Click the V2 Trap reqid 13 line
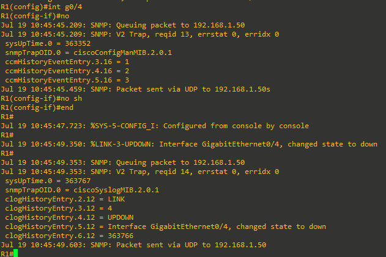The width and height of the screenshot is (386, 257). [x=140, y=34]
